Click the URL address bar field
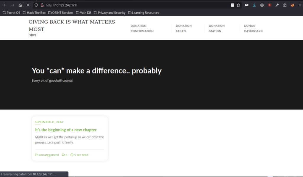303x177 pixels. [x=133, y=5]
